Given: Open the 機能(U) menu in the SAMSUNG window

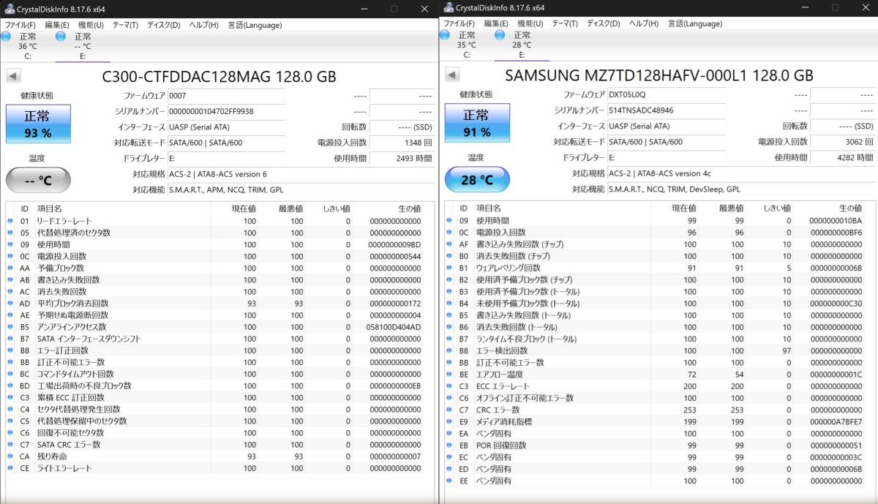Looking at the screenshot, I should (529, 23).
